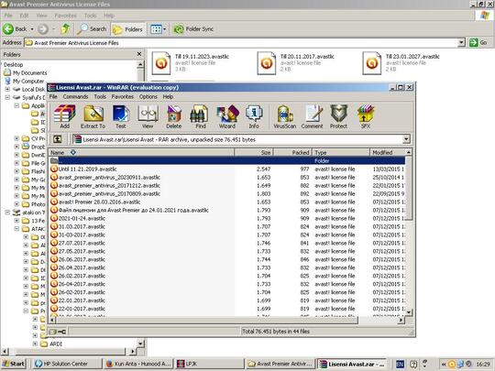Select the ARDI folder in the tree
Image resolution: width=495 pixels, height=371 pixels.
click(x=51, y=344)
